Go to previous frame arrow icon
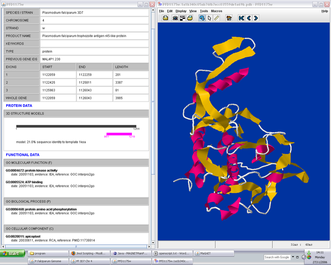This screenshot has width=331, height=265. point(248,18)
